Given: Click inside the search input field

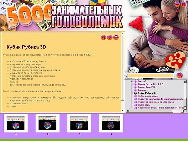Looking at the screenshot, I should click(x=151, y=76).
